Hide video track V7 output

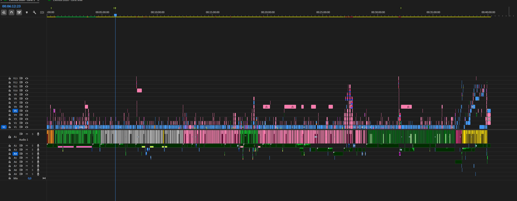coord(27,102)
